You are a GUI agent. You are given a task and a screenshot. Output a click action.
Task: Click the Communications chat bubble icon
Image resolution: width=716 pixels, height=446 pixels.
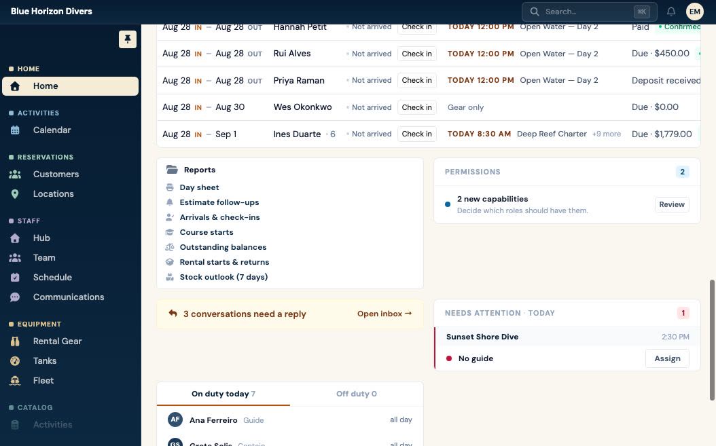coord(15,297)
